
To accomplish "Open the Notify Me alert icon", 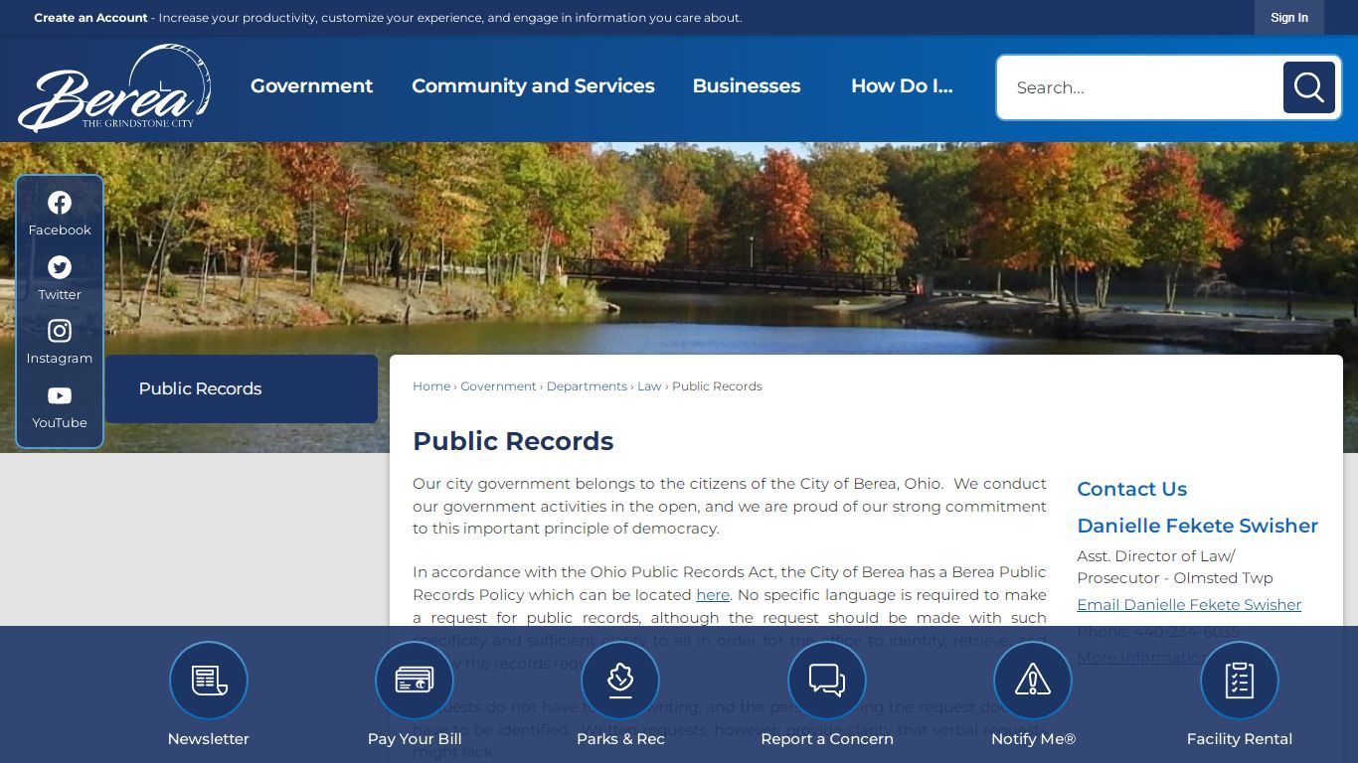I will pyautogui.click(x=1033, y=681).
